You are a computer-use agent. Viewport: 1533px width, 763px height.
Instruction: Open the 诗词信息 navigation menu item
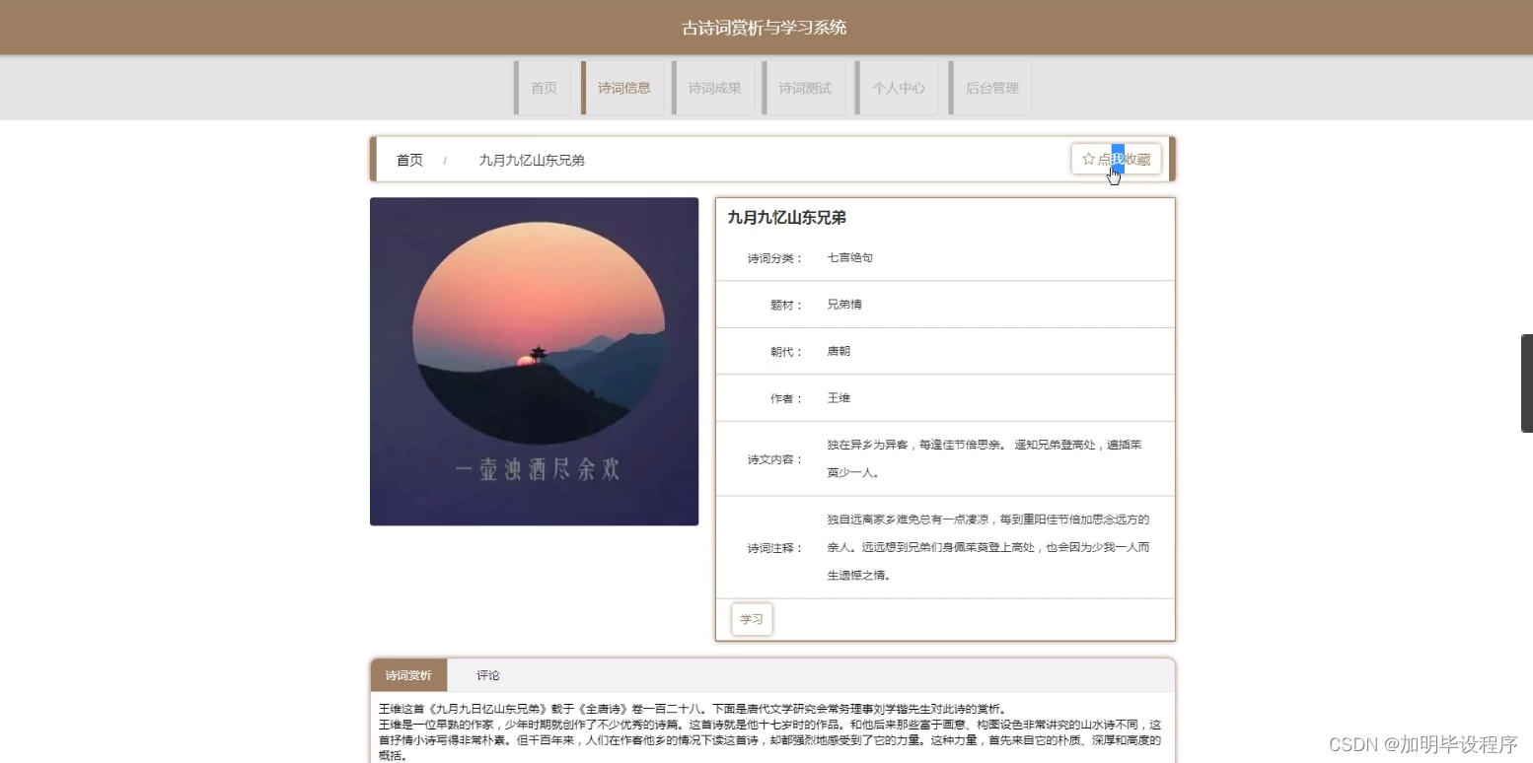click(624, 87)
